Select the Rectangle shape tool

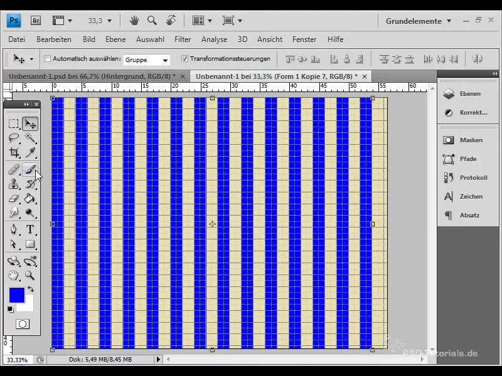tap(30, 244)
